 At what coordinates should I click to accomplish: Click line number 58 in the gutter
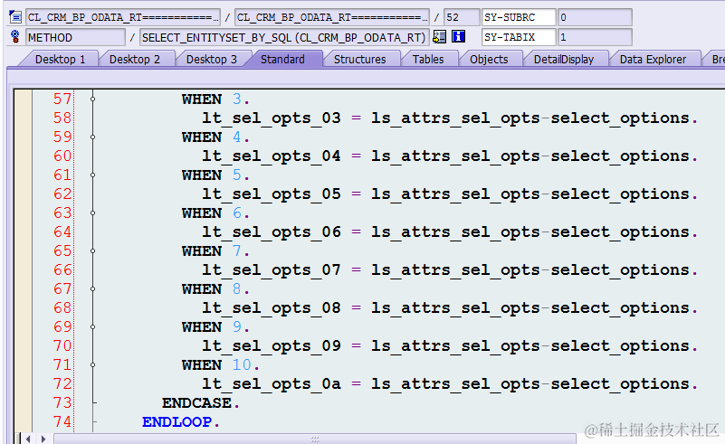pyautogui.click(x=62, y=118)
